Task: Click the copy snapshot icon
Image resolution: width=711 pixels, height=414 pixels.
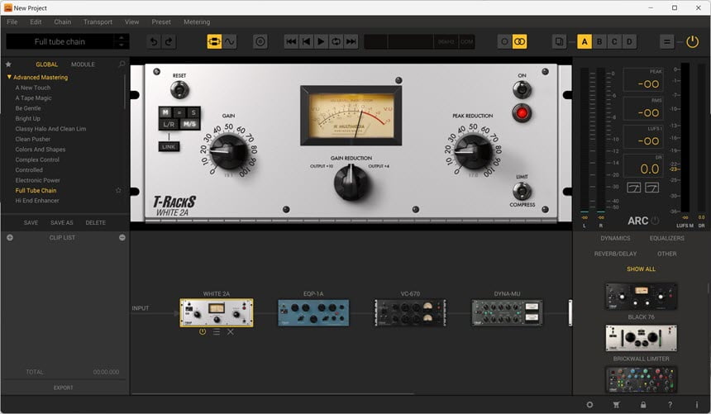Action: [560, 41]
